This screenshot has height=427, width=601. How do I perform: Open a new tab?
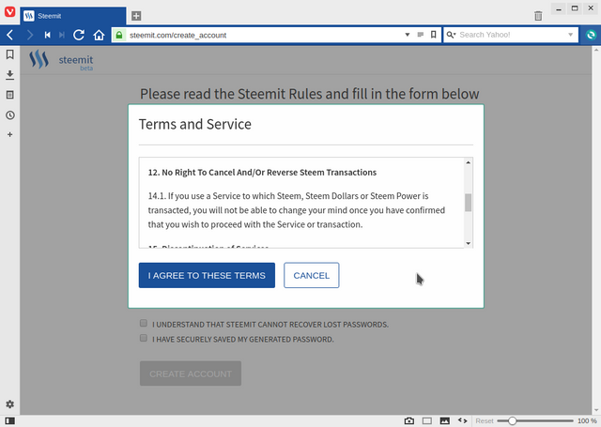pos(136,16)
